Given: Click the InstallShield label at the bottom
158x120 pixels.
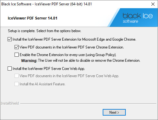Looking at the screenshot, I should pyautogui.click(x=10, y=103).
